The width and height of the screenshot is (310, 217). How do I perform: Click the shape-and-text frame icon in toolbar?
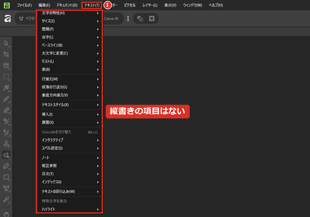click(140, 19)
